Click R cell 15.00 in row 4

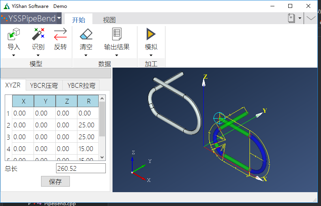pyautogui.click(x=88, y=149)
